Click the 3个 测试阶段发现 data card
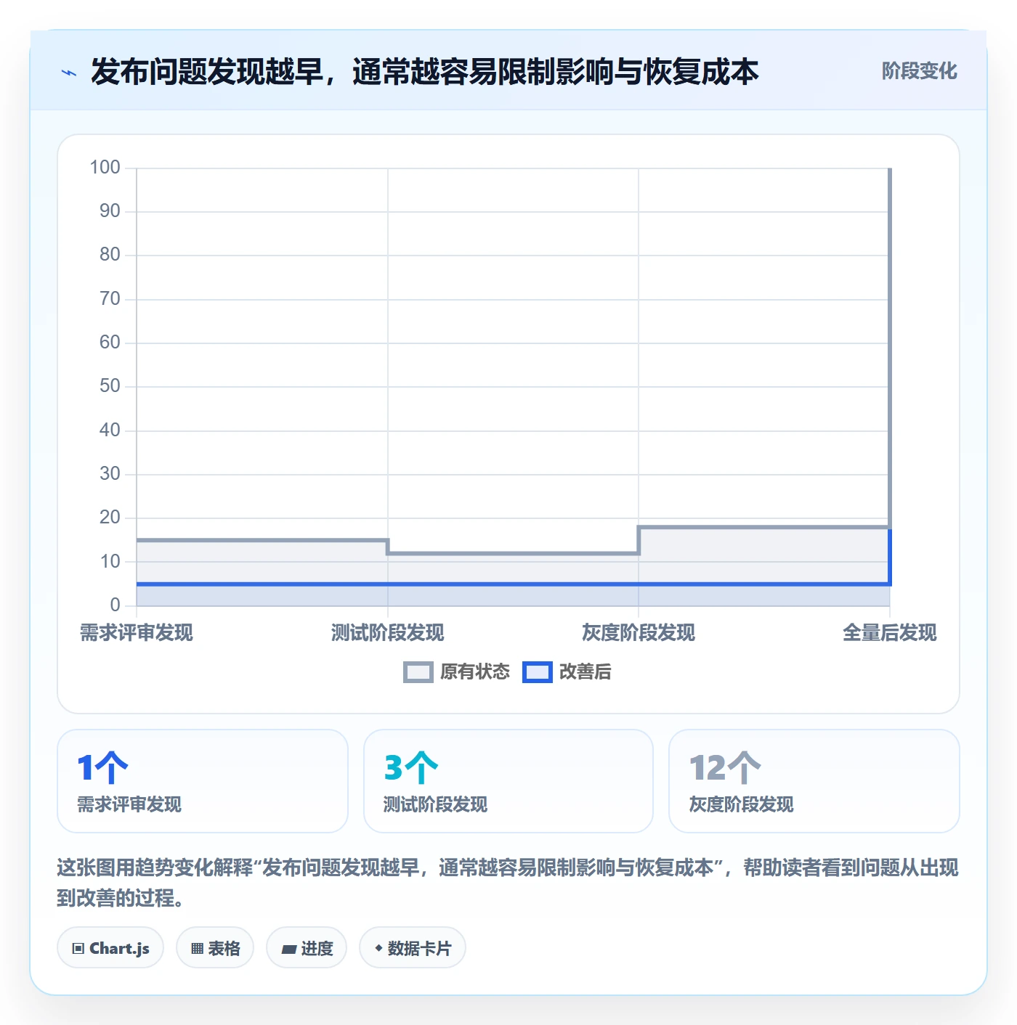Screen dimensions: 1017x1025 point(508,781)
